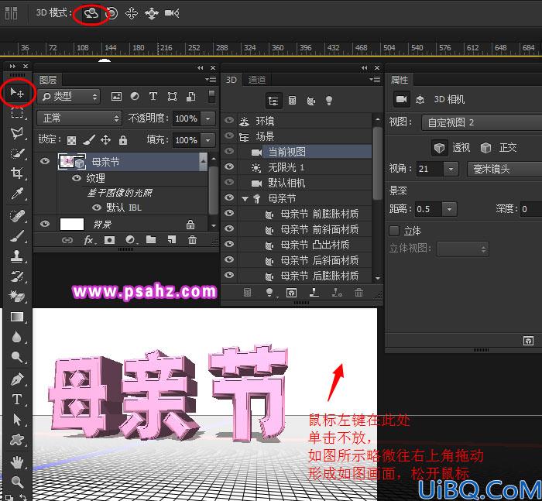
Task: Switch to the 图层 tab
Action: [48, 80]
